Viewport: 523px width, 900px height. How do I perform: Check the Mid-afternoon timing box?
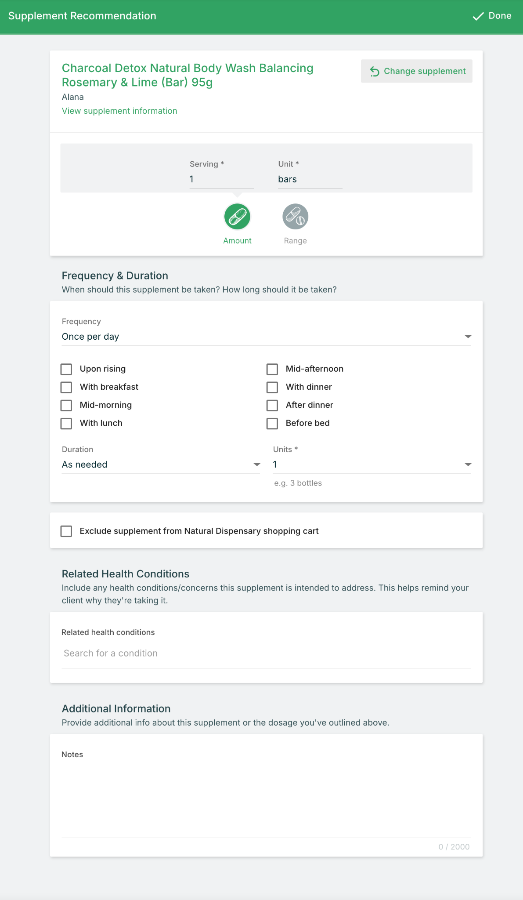[x=272, y=369]
